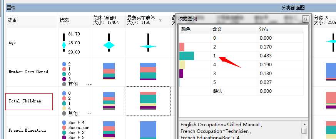
Task: Click the purple dot for Bac + 3
Action: [64, 137]
